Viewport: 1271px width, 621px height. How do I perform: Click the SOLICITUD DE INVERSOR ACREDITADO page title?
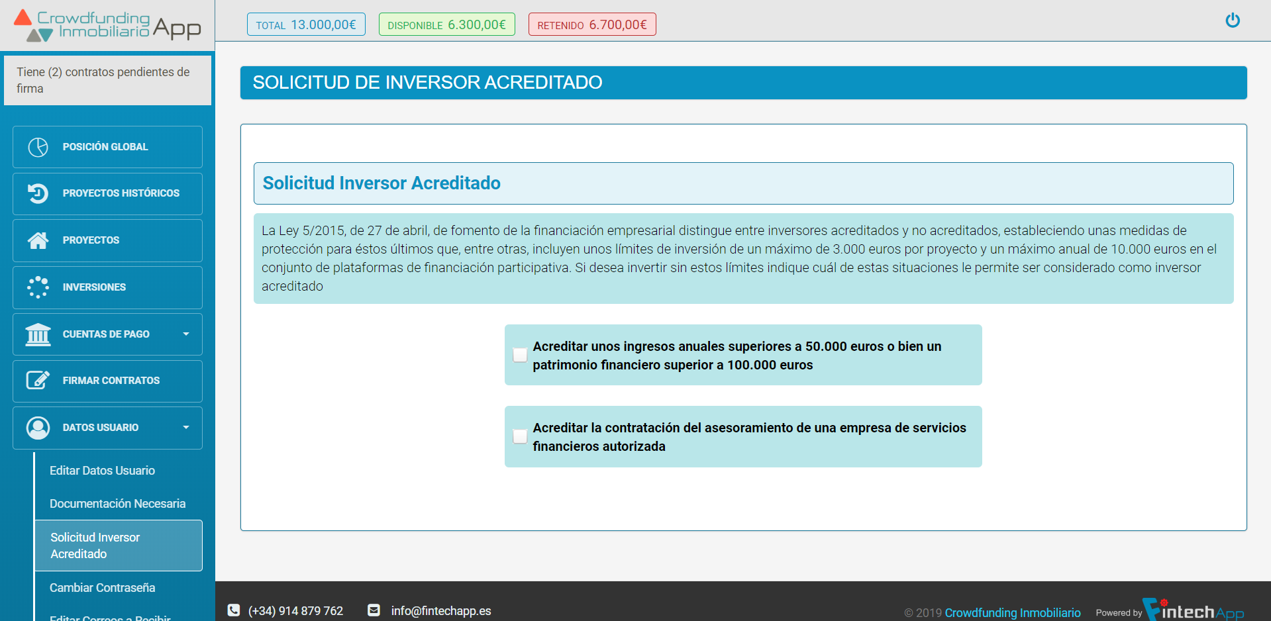[427, 83]
